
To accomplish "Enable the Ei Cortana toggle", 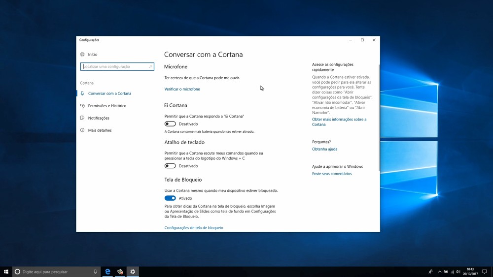I will (x=170, y=124).
